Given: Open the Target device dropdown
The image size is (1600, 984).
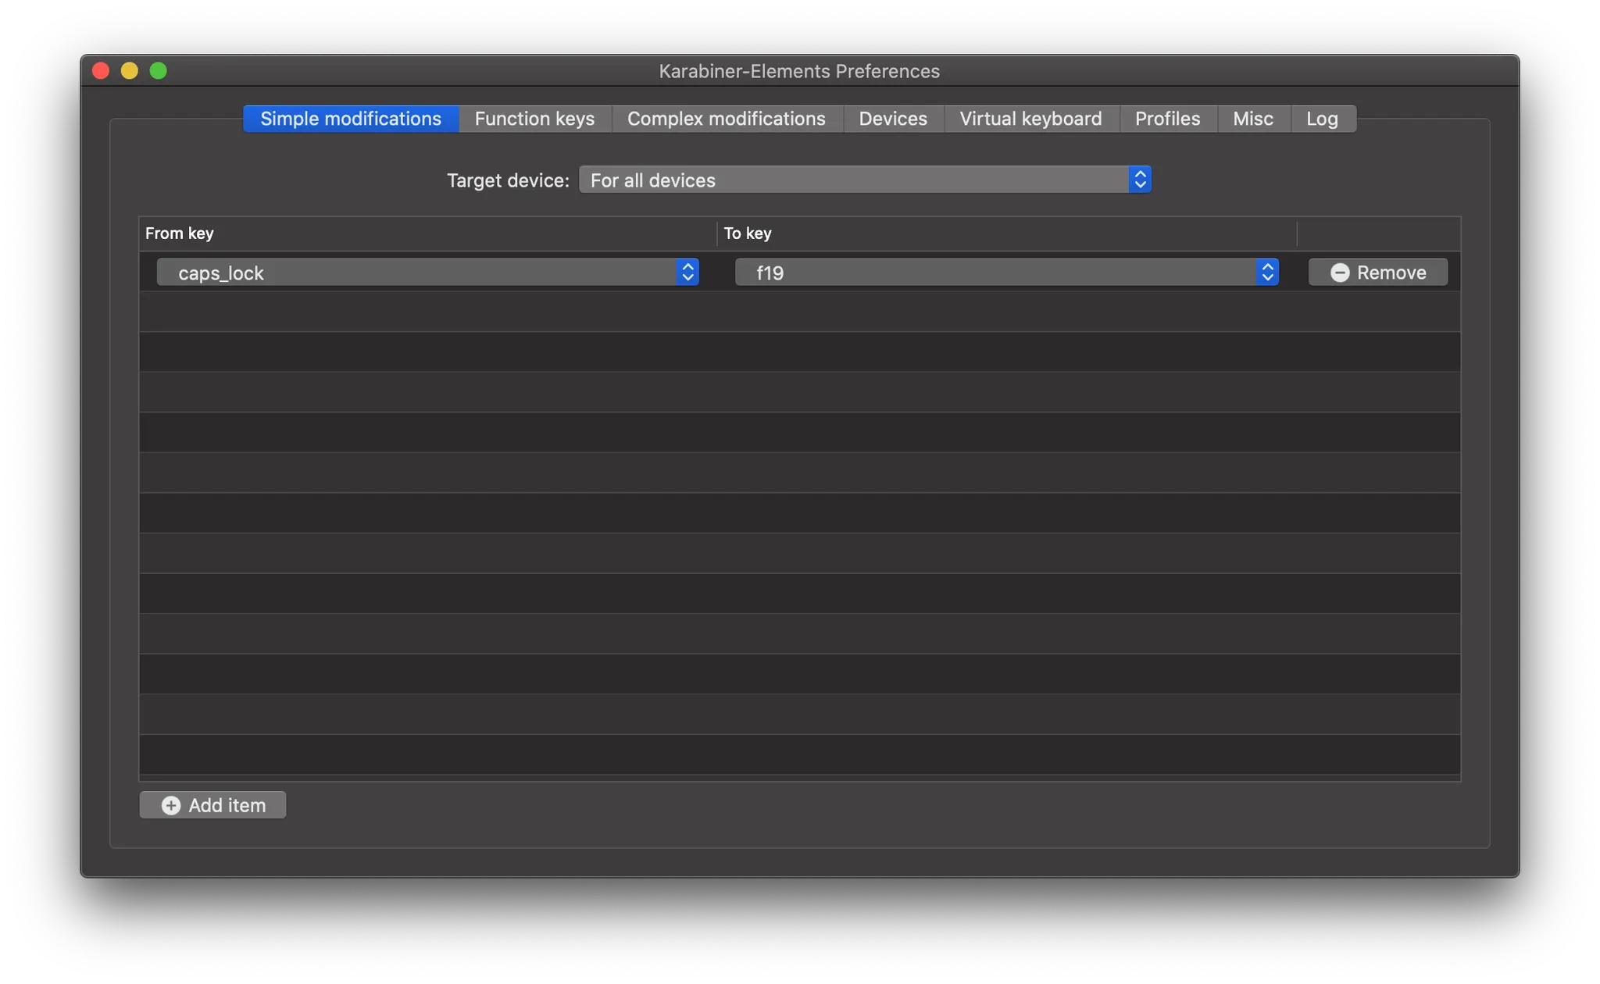Looking at the screenshot, I should coord(864,180).
